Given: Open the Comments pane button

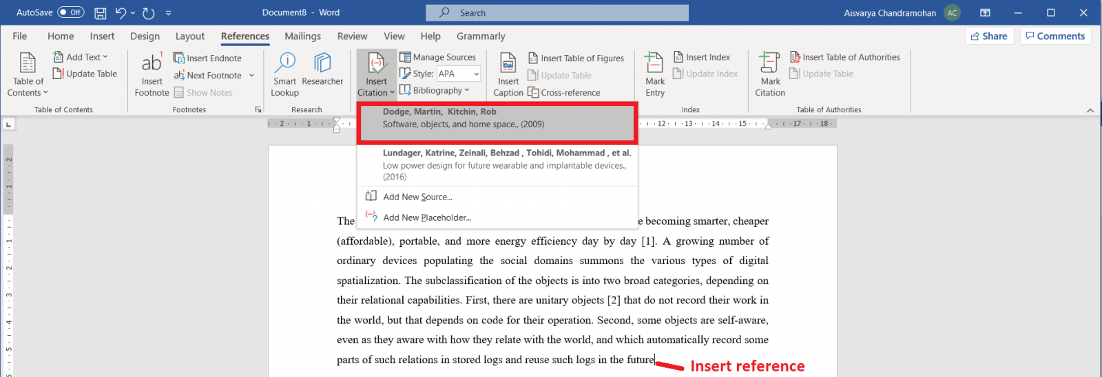Looking at the screenshot, I should 1055,36.
